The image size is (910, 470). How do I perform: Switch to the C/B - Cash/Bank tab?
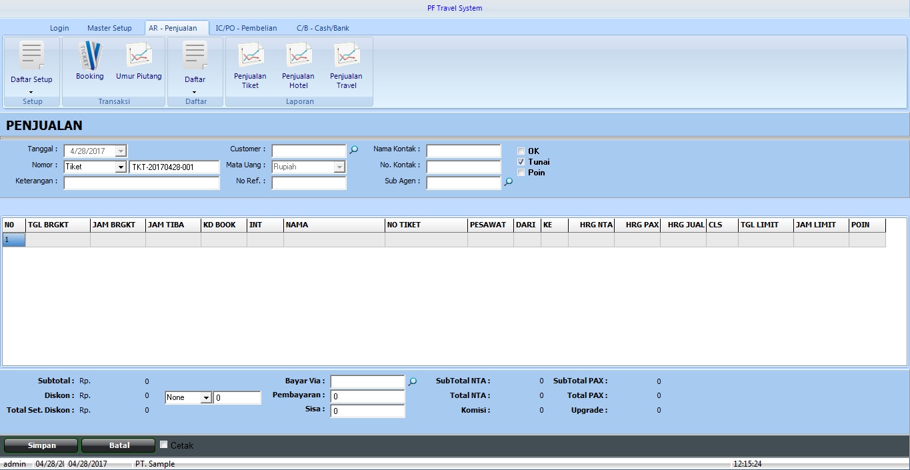coord(323,28)
